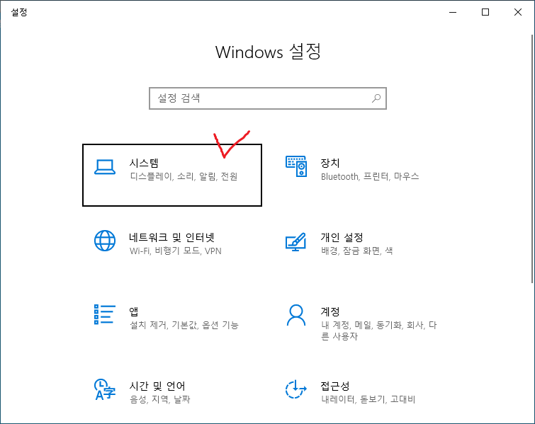Image resolution: width=535 pixels, height=424 pixels.
Task: Open the 계정 settings title
Action: pyautogui.click(x=330, y=311)
